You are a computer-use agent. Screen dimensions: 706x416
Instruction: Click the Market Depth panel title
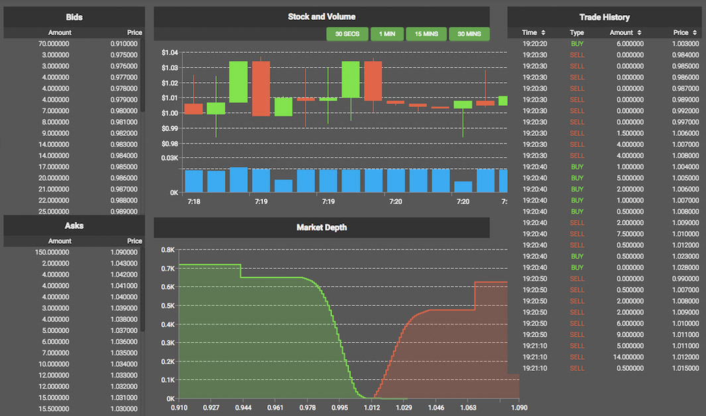pyautogui.click(x=322, y=228)
